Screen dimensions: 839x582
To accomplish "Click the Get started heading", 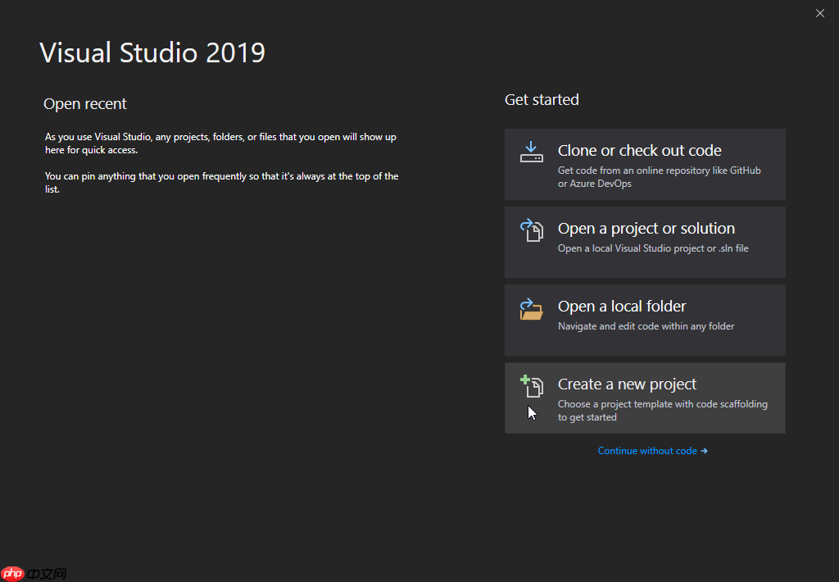I will click(542, 99).
